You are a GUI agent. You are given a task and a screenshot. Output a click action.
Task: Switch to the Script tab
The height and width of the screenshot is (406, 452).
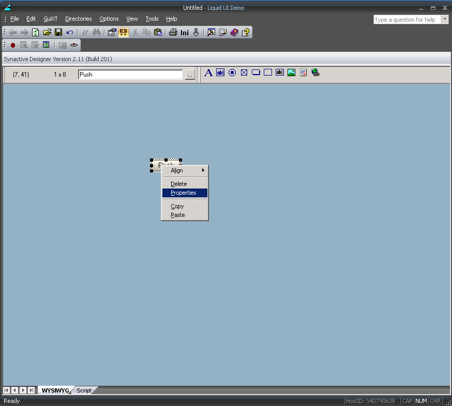pyautogui.click(x=84, y=390)
